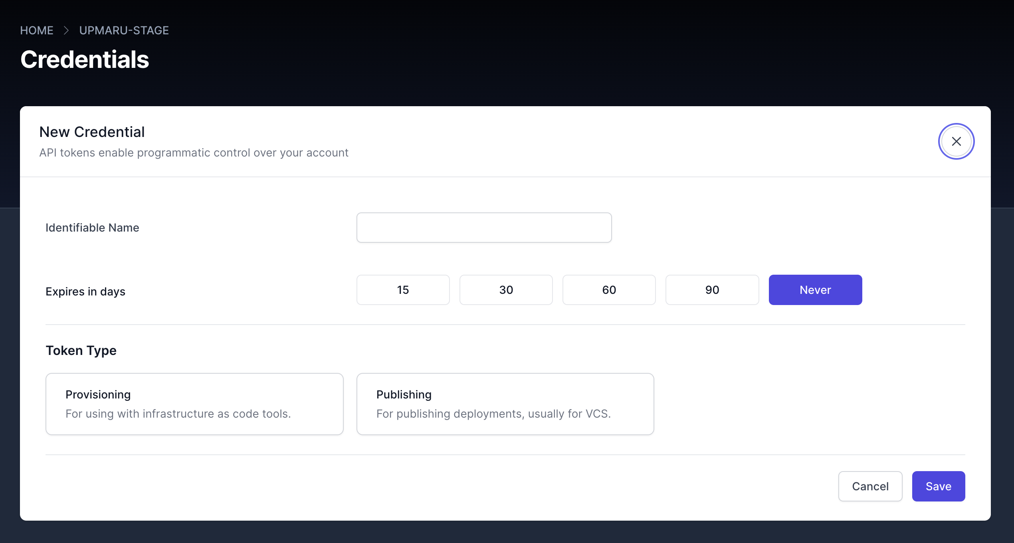
Task: Click the Token Type heading
Action: point(81,350)
